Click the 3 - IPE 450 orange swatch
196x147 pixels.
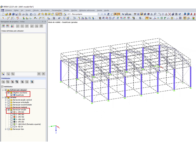tap(14, 117)
